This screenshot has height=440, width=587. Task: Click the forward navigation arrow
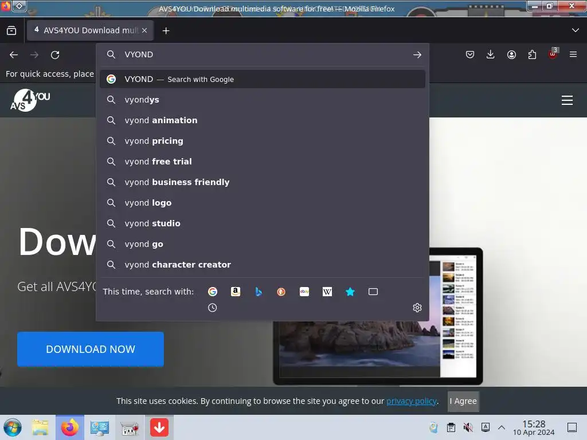tap(34, 55)
